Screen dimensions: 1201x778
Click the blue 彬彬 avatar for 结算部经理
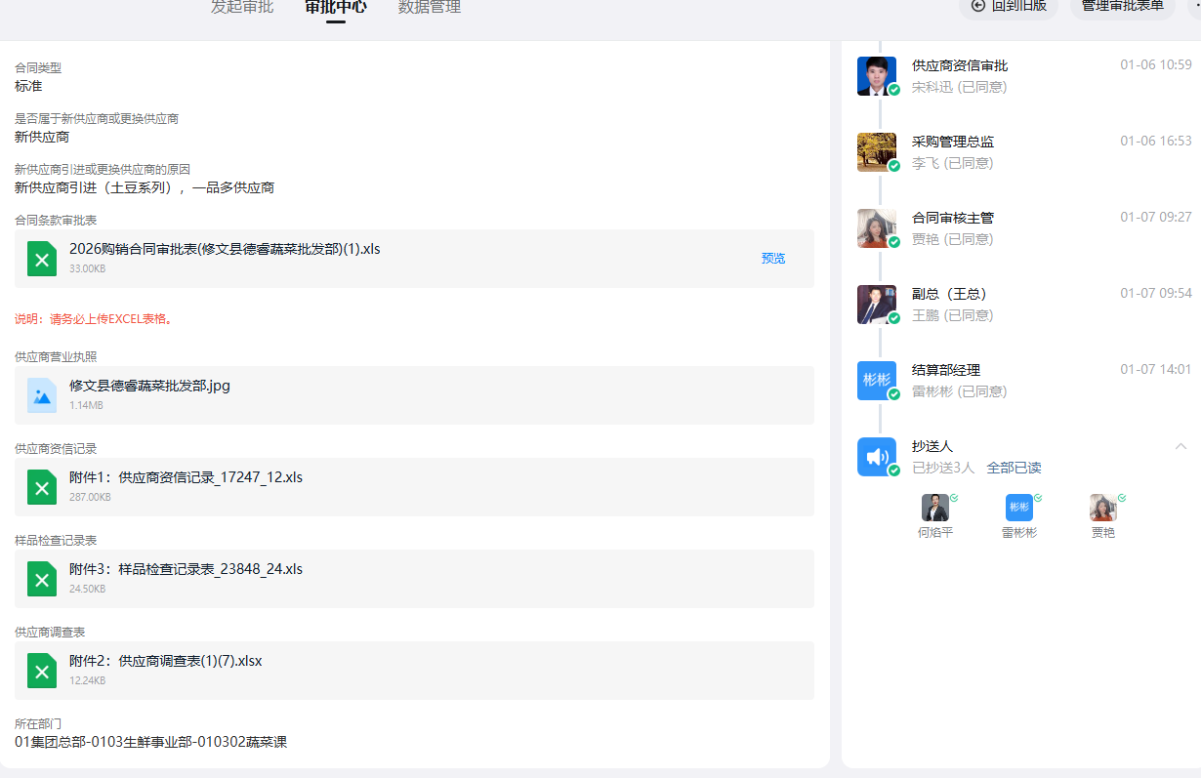click(876, 380)
